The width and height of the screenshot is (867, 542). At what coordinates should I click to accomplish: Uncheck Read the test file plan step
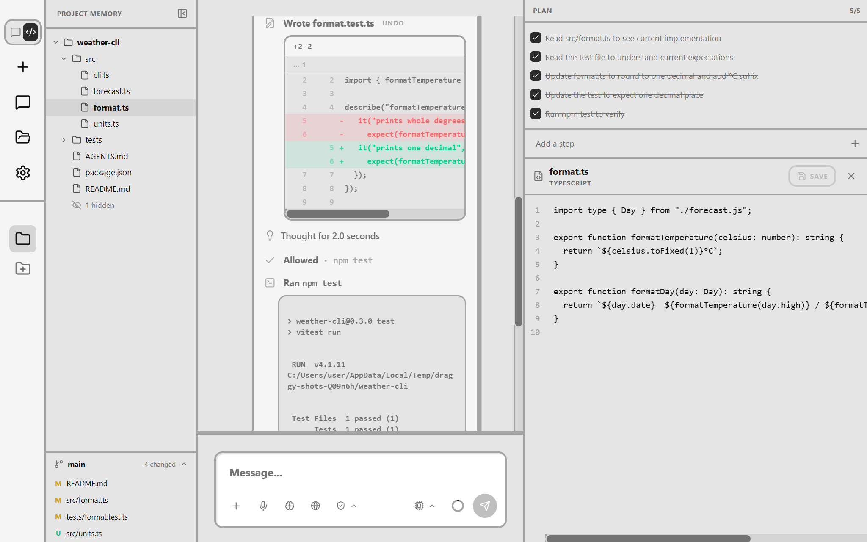(x=536, y=57)
